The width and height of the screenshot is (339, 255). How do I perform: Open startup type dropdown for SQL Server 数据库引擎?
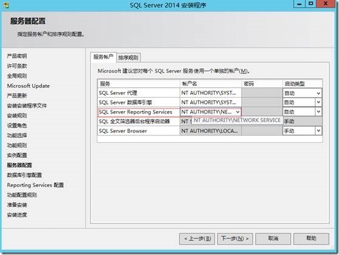point(318,102)
